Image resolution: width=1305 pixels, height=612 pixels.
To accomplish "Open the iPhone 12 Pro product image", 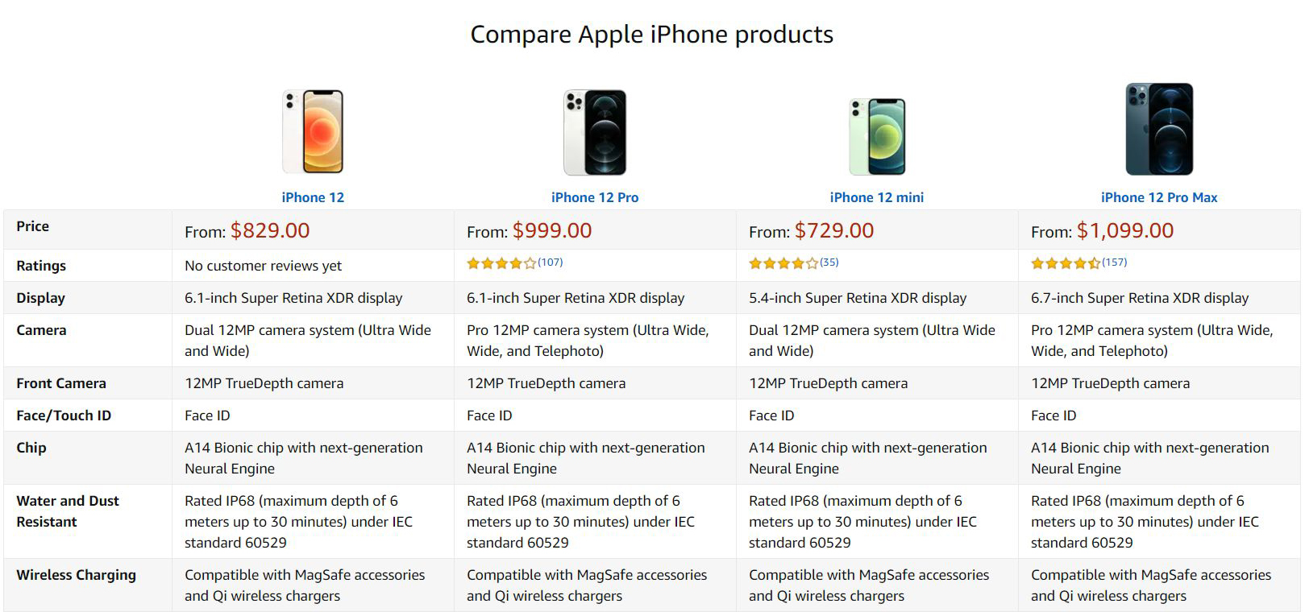I will pyautogui.click(x=595, y=132).
